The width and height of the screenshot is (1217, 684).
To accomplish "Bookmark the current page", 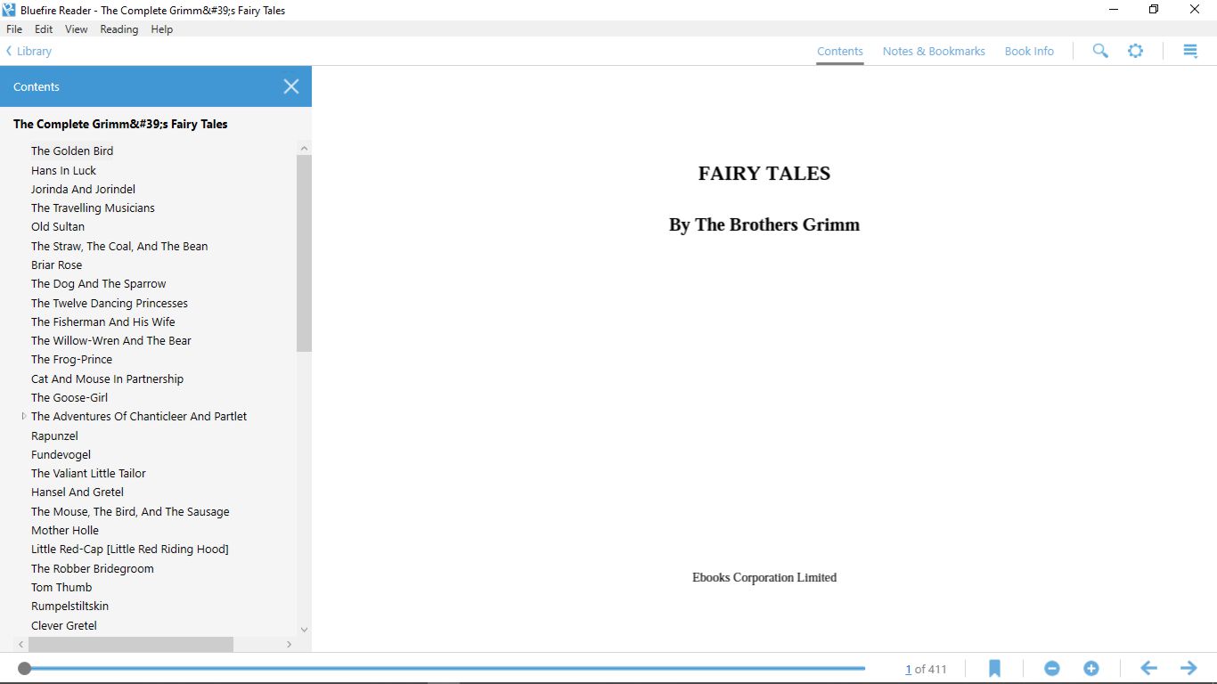I will click(x=994, y=668).
